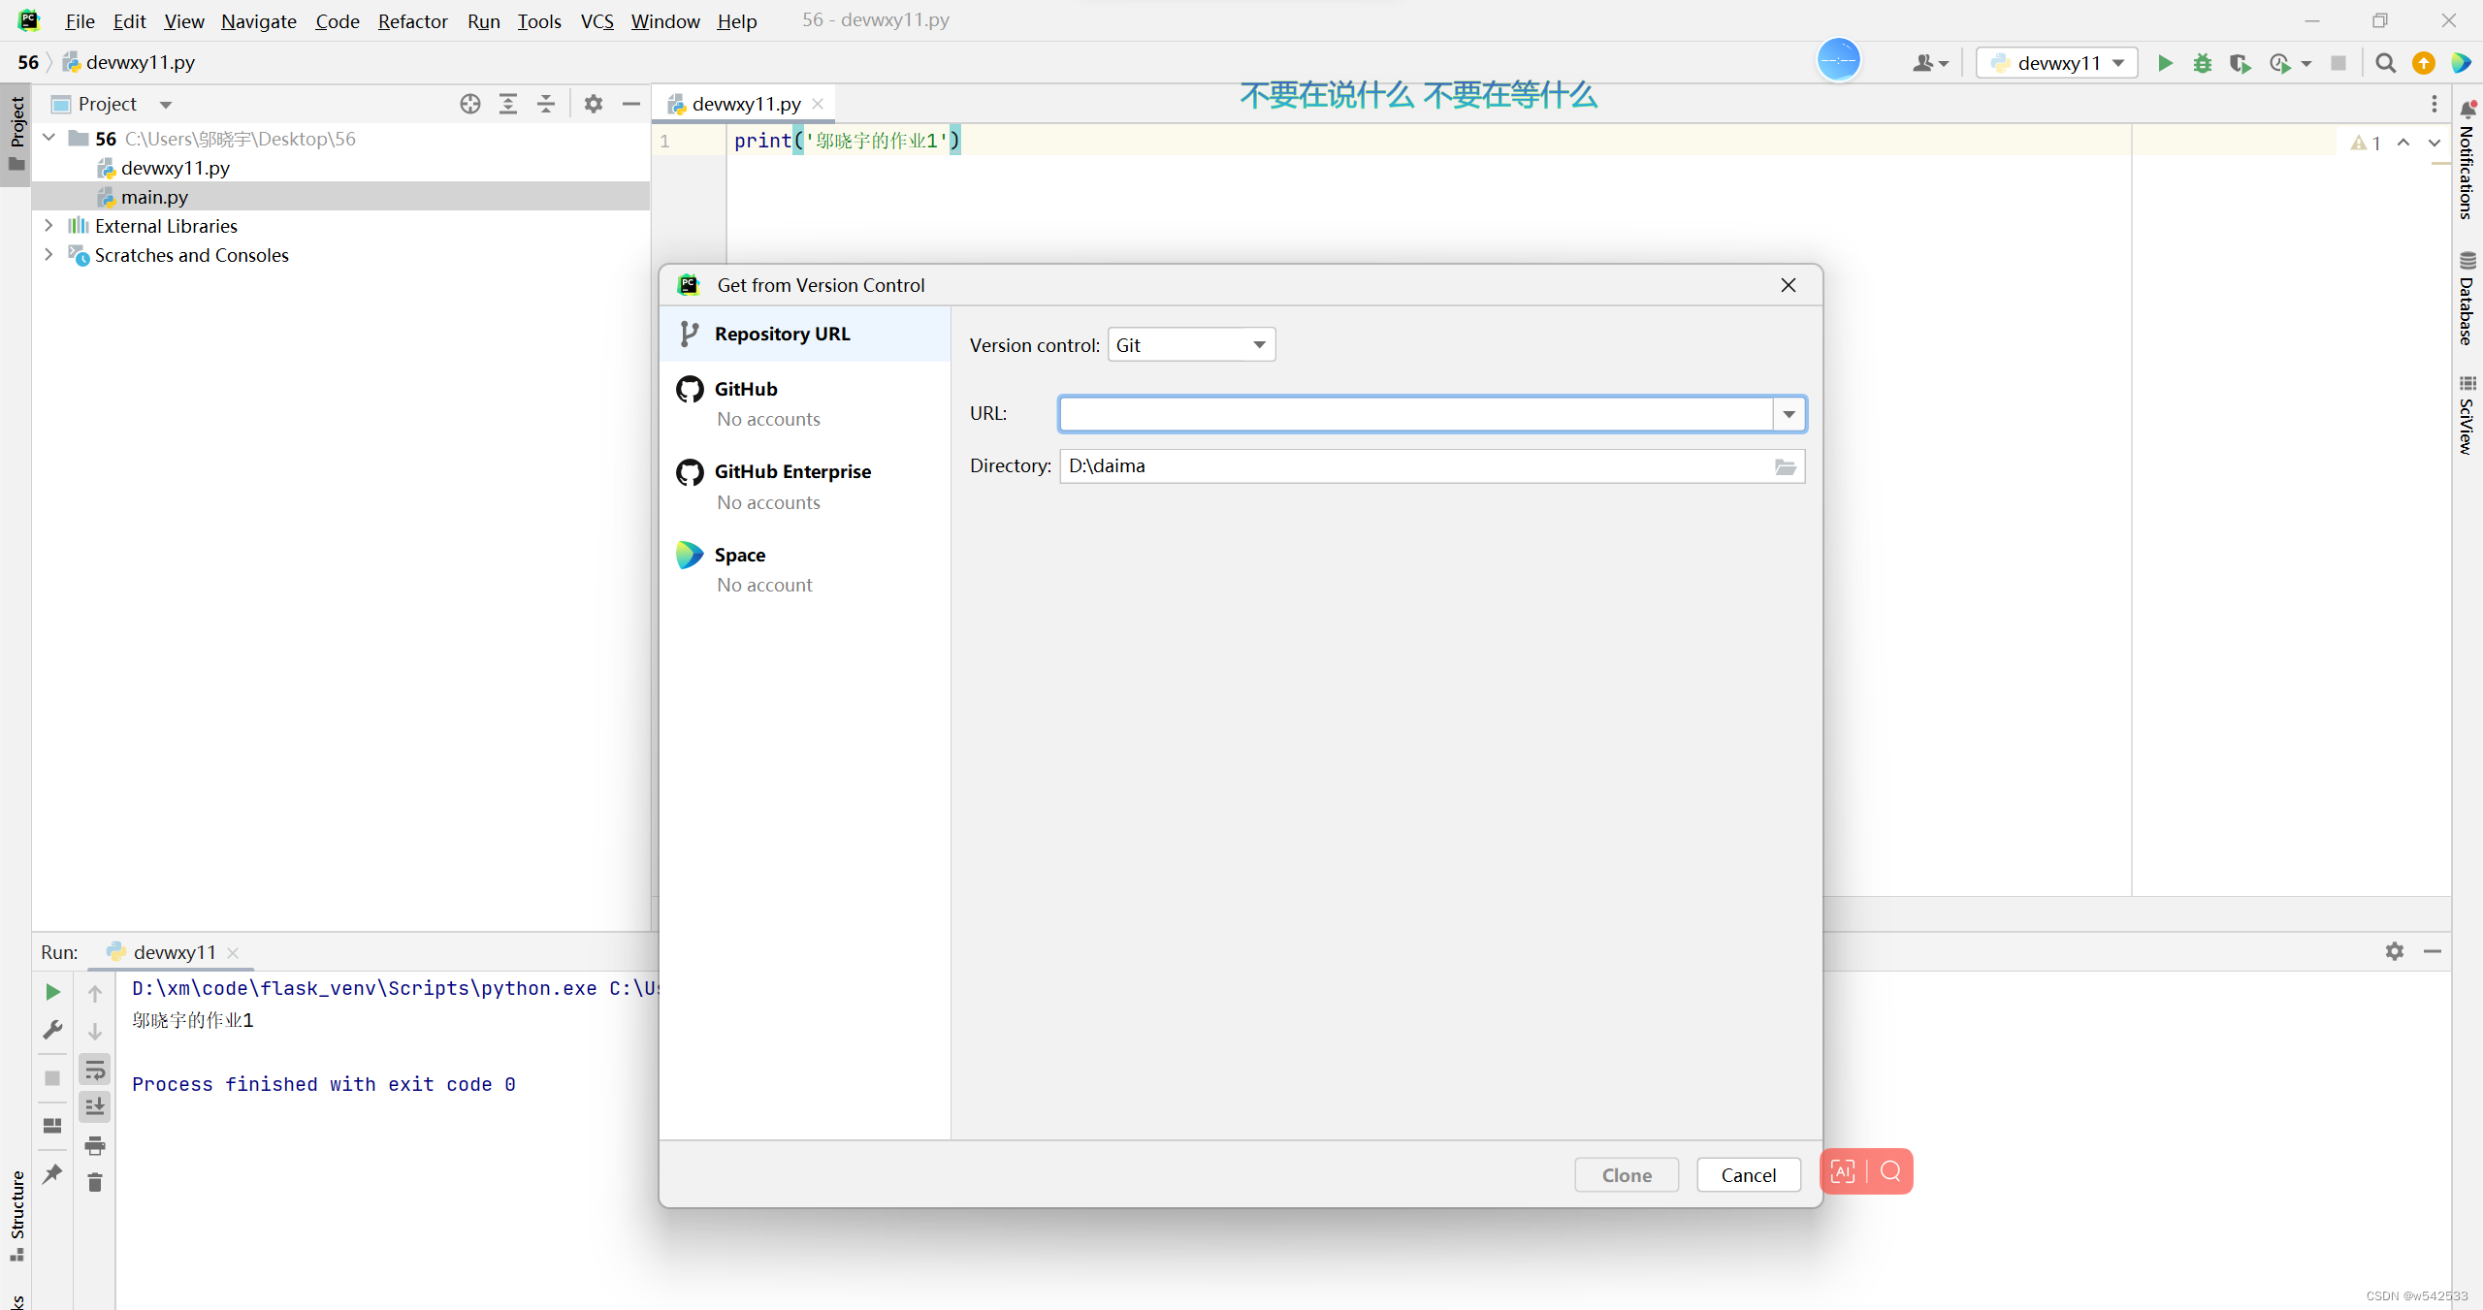Switch to the devwxy11.py editor tab
Image resolution: width=2483 pixels, height=1310 pixels.
coord(745,103)
